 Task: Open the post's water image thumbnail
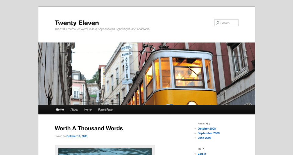pyautogui.click(x=105, y=151)
